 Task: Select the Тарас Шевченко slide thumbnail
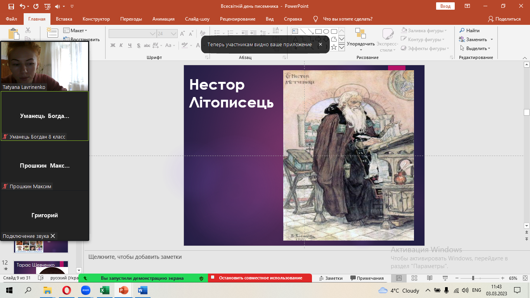[41, 267]
